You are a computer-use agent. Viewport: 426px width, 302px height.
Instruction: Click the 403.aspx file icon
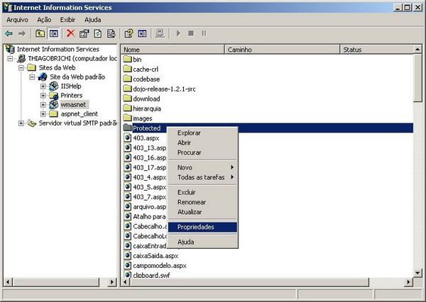coord(127,138)
